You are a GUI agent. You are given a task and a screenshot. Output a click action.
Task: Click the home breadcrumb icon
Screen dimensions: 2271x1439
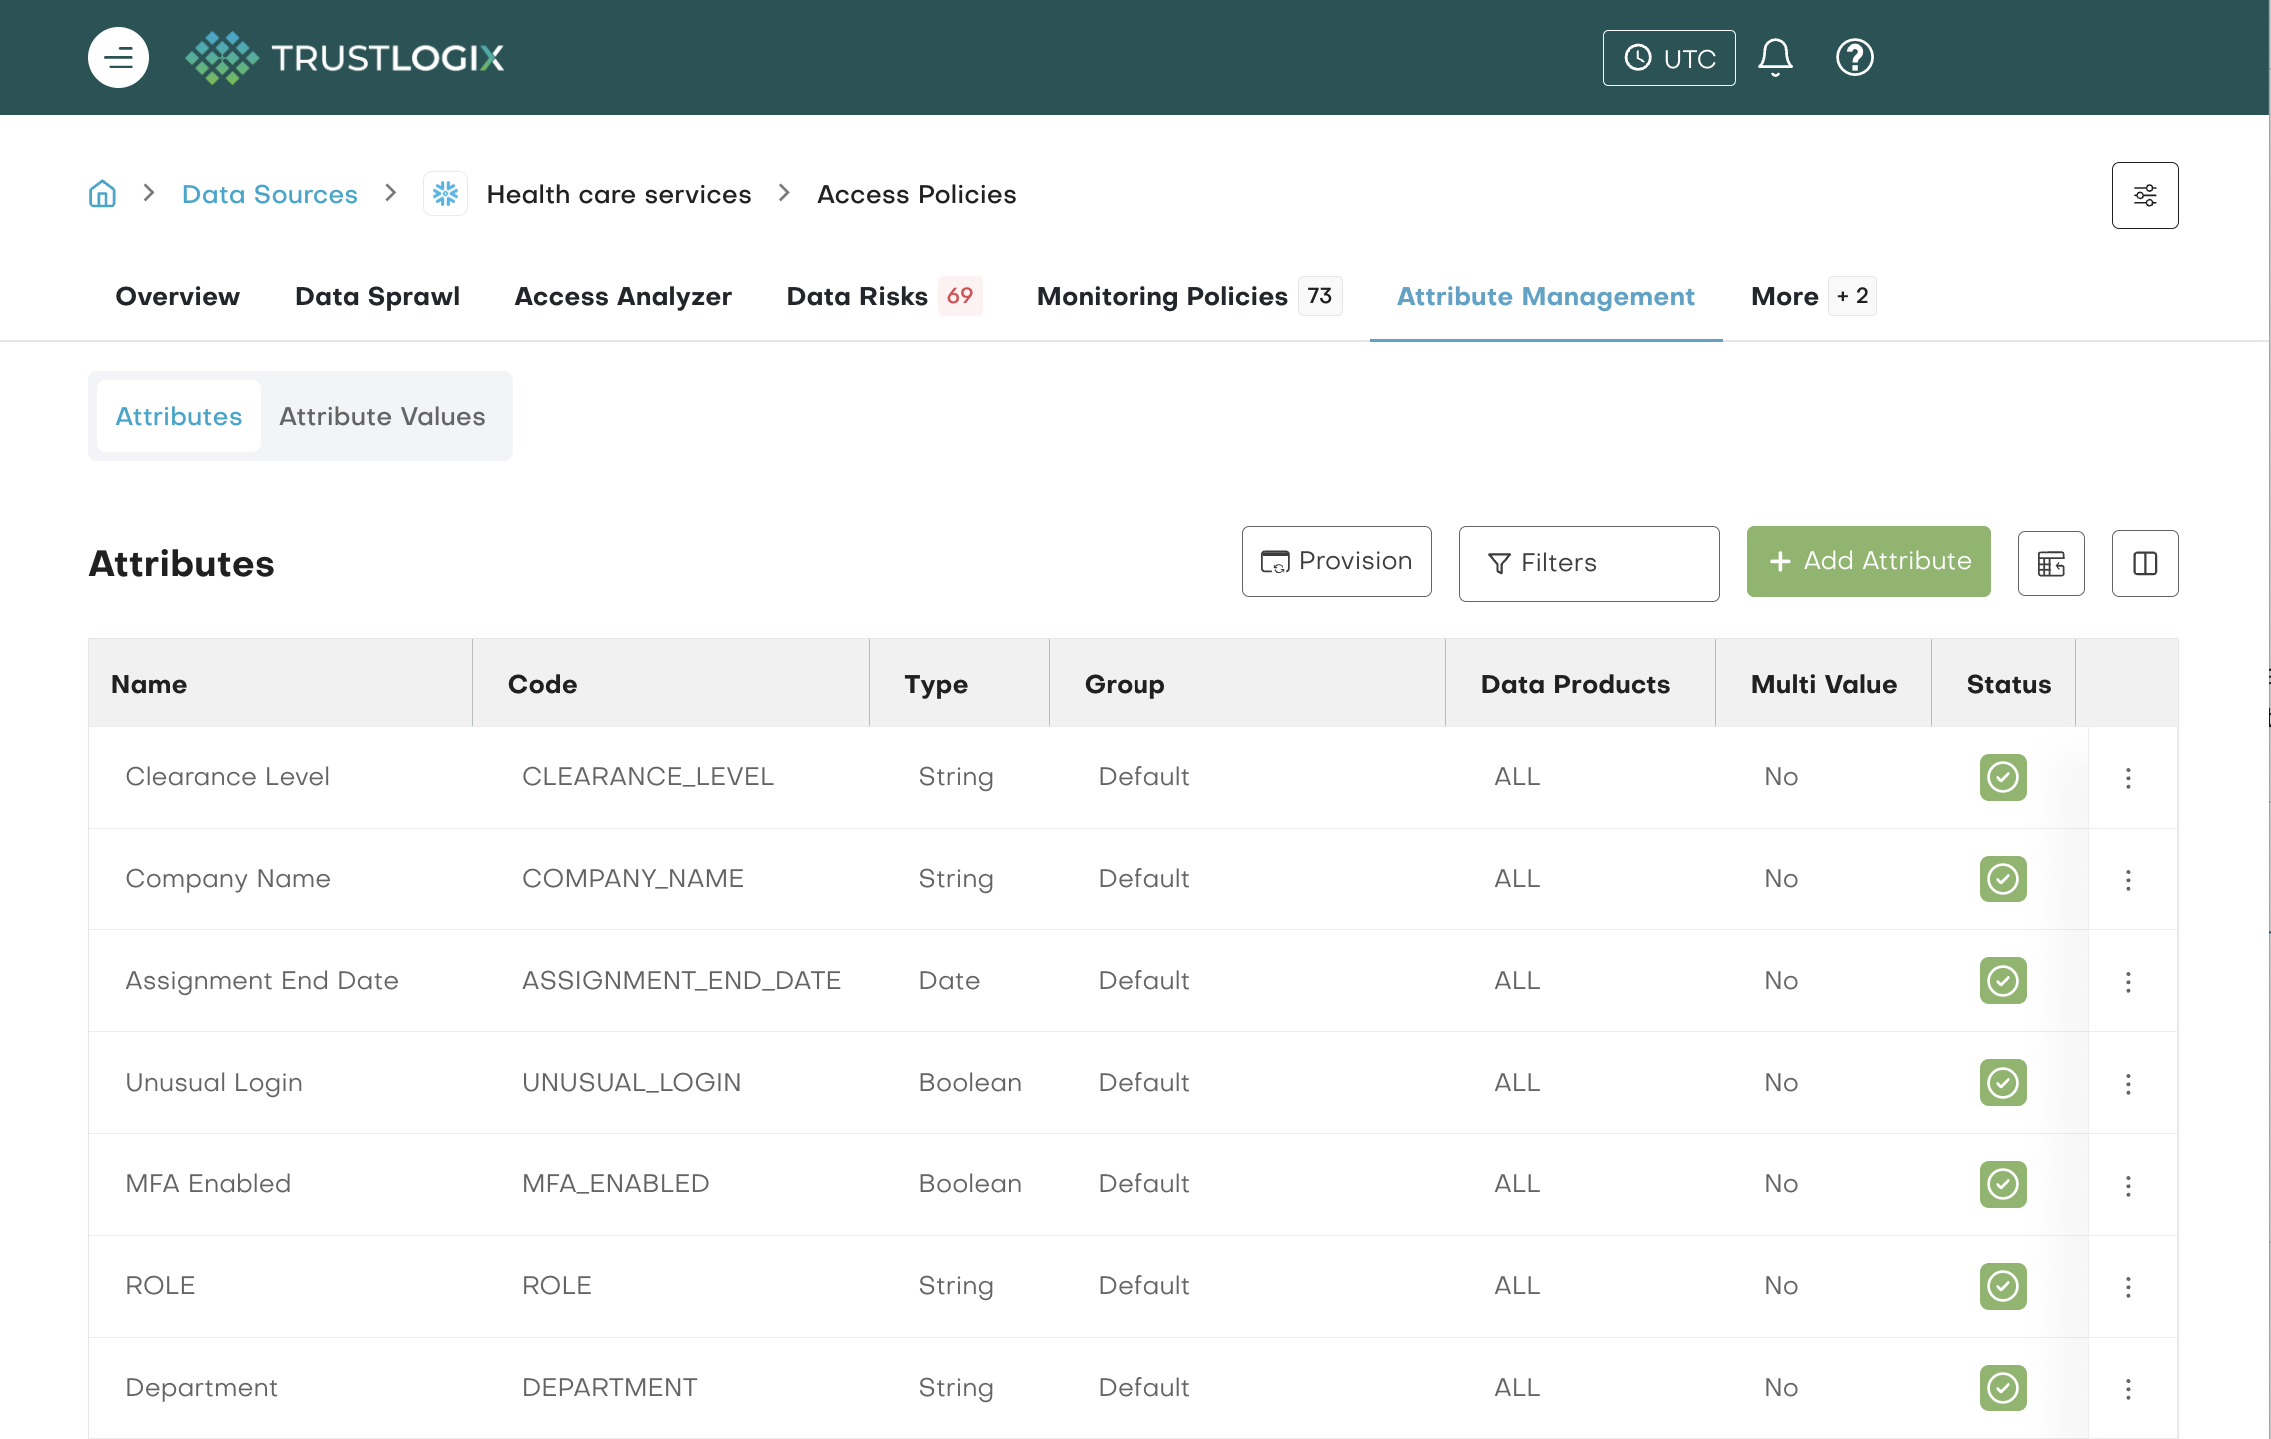pyautogui.click(x=102, y=194)
